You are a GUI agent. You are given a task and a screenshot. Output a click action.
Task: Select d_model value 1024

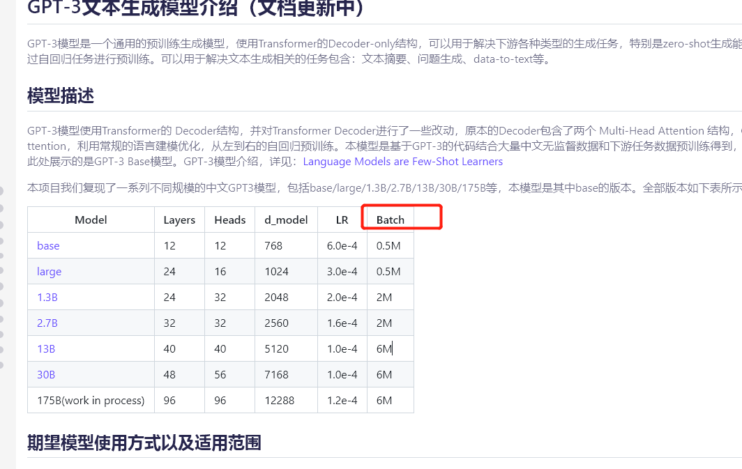(x=276, y=272)
